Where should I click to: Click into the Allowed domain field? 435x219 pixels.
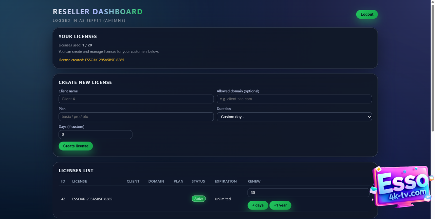pyautogui.click(x=294, y=99)
